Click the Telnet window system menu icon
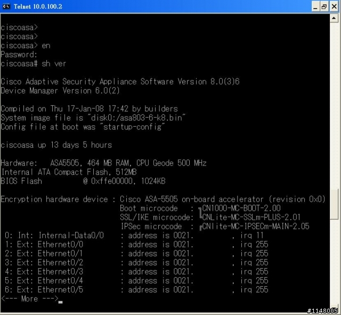This screenshot has width=341, height=315. click(x=6, y=6)
